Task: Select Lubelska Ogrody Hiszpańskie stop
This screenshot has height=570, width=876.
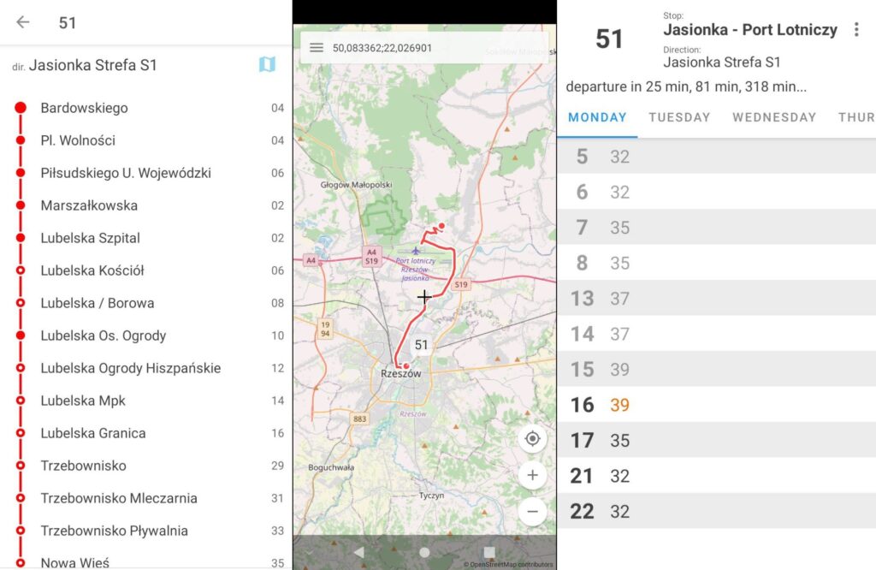Action: [145, 368]
